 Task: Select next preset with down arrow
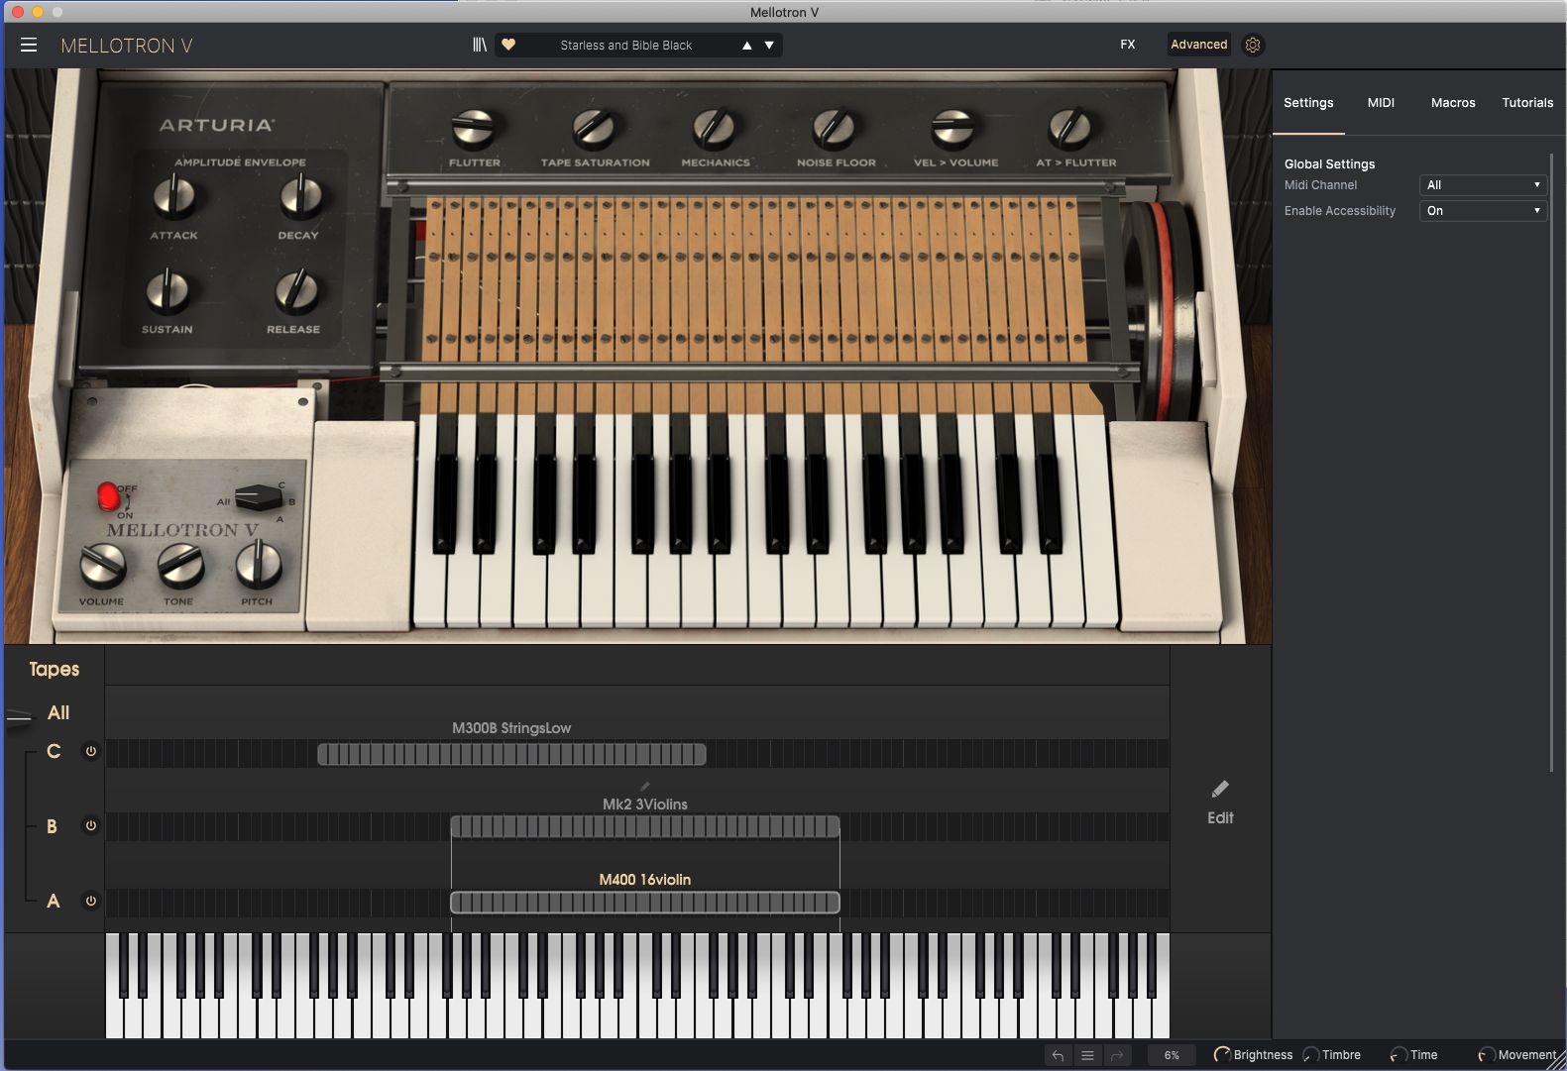click(x=769, y=46)
